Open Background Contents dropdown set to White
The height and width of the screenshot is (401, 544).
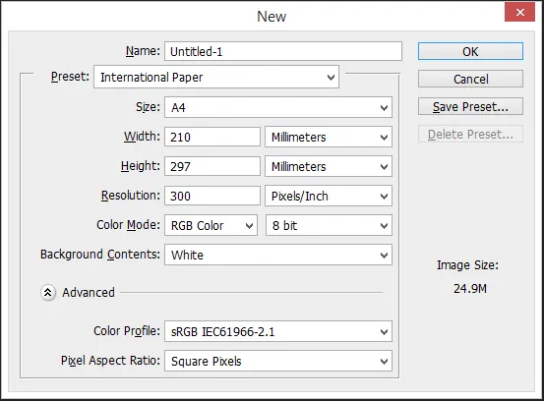(x=278, y=255)
